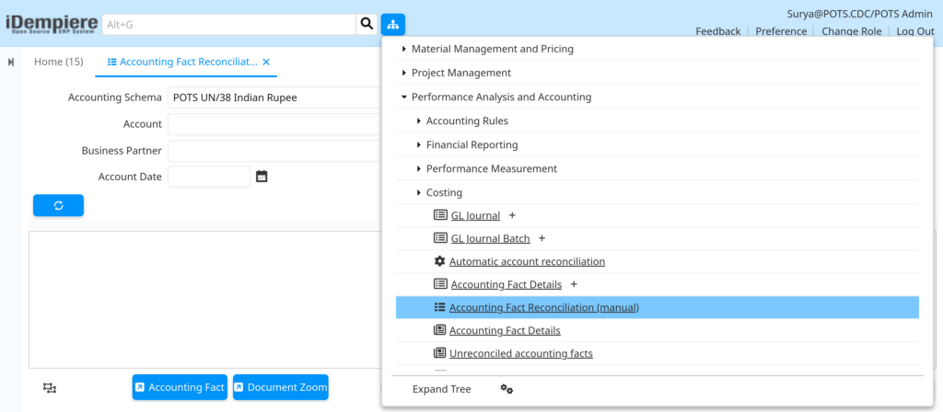Toggle the menu tree icon button
943x412 pixels.
point(392,24)
